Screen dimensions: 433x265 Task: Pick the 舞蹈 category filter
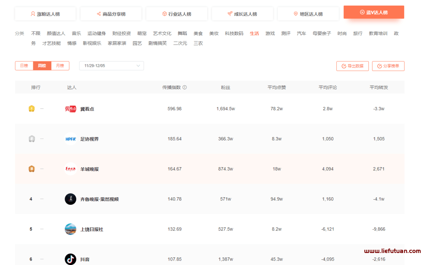[182, 33]
